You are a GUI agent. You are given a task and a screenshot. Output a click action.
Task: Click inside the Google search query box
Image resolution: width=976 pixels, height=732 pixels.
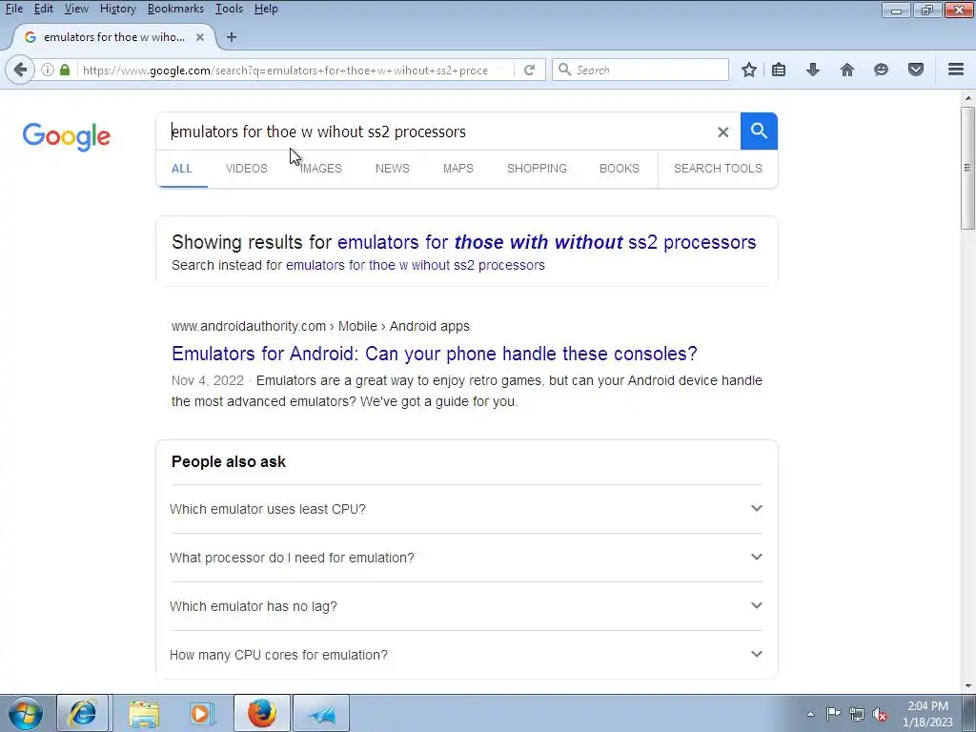(436, 132)
